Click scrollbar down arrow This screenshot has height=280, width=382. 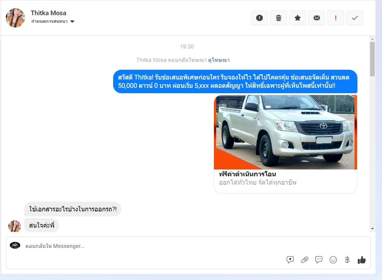[x=372, y=229]
